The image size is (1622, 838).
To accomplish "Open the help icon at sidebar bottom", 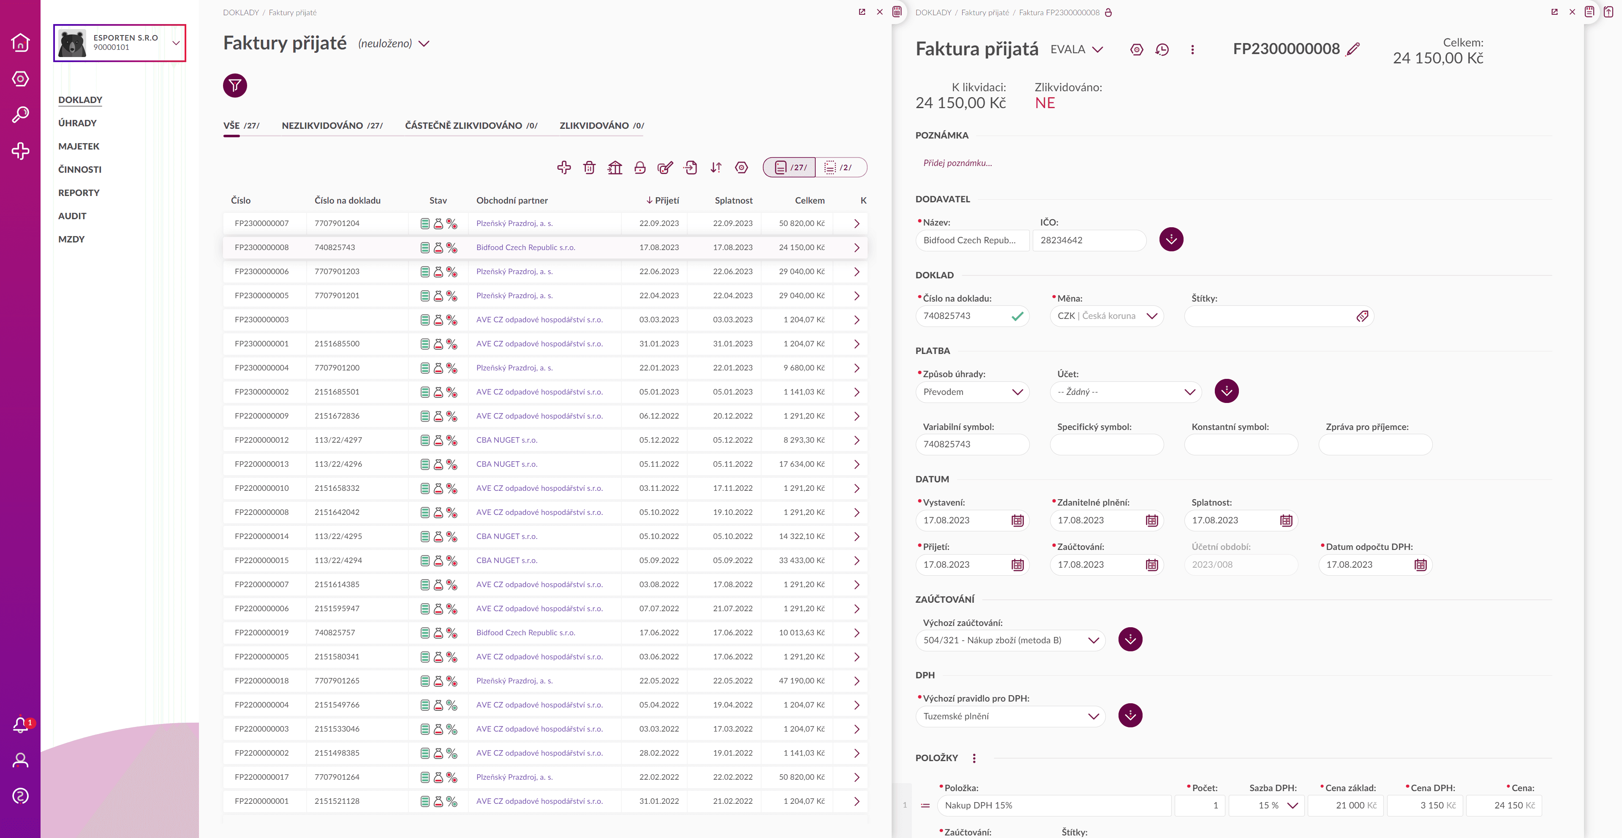I will tap(20, 796).
